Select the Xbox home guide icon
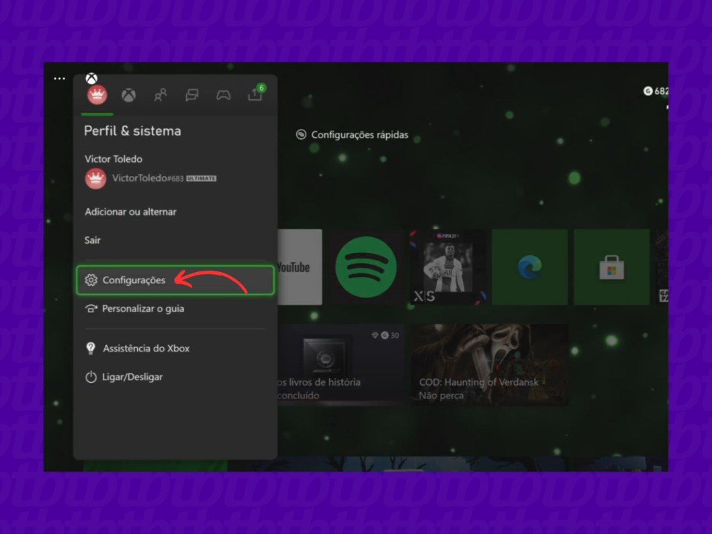Image resolution: width=712 pixels, height=534 pixels. [x=128, y=95]
